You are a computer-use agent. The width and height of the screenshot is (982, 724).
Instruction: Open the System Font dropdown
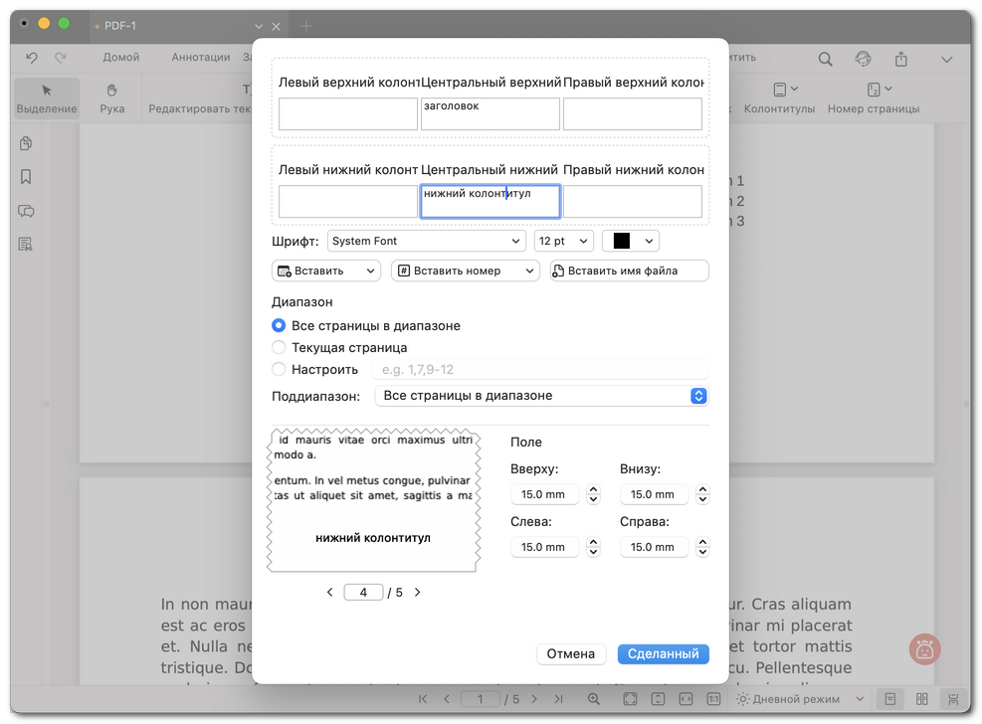(426, 241)
